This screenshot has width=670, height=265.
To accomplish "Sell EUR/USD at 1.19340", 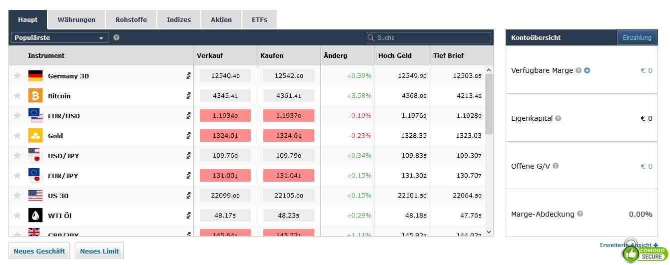I will tap(225, 116).
